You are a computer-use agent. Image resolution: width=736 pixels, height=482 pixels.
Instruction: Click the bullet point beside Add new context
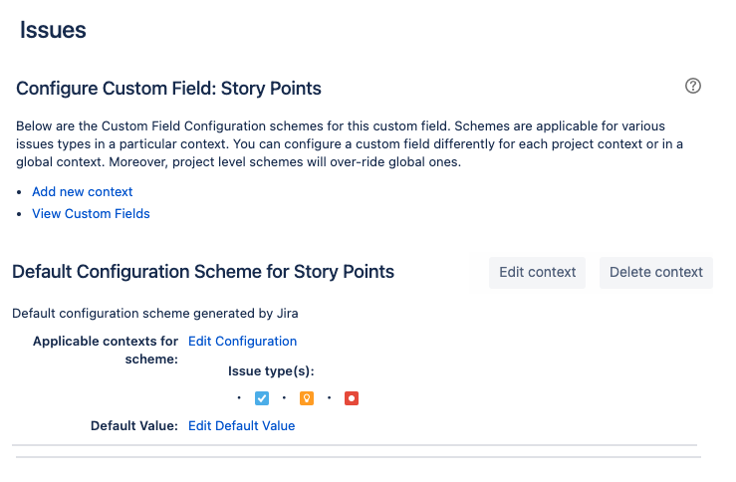21,192
